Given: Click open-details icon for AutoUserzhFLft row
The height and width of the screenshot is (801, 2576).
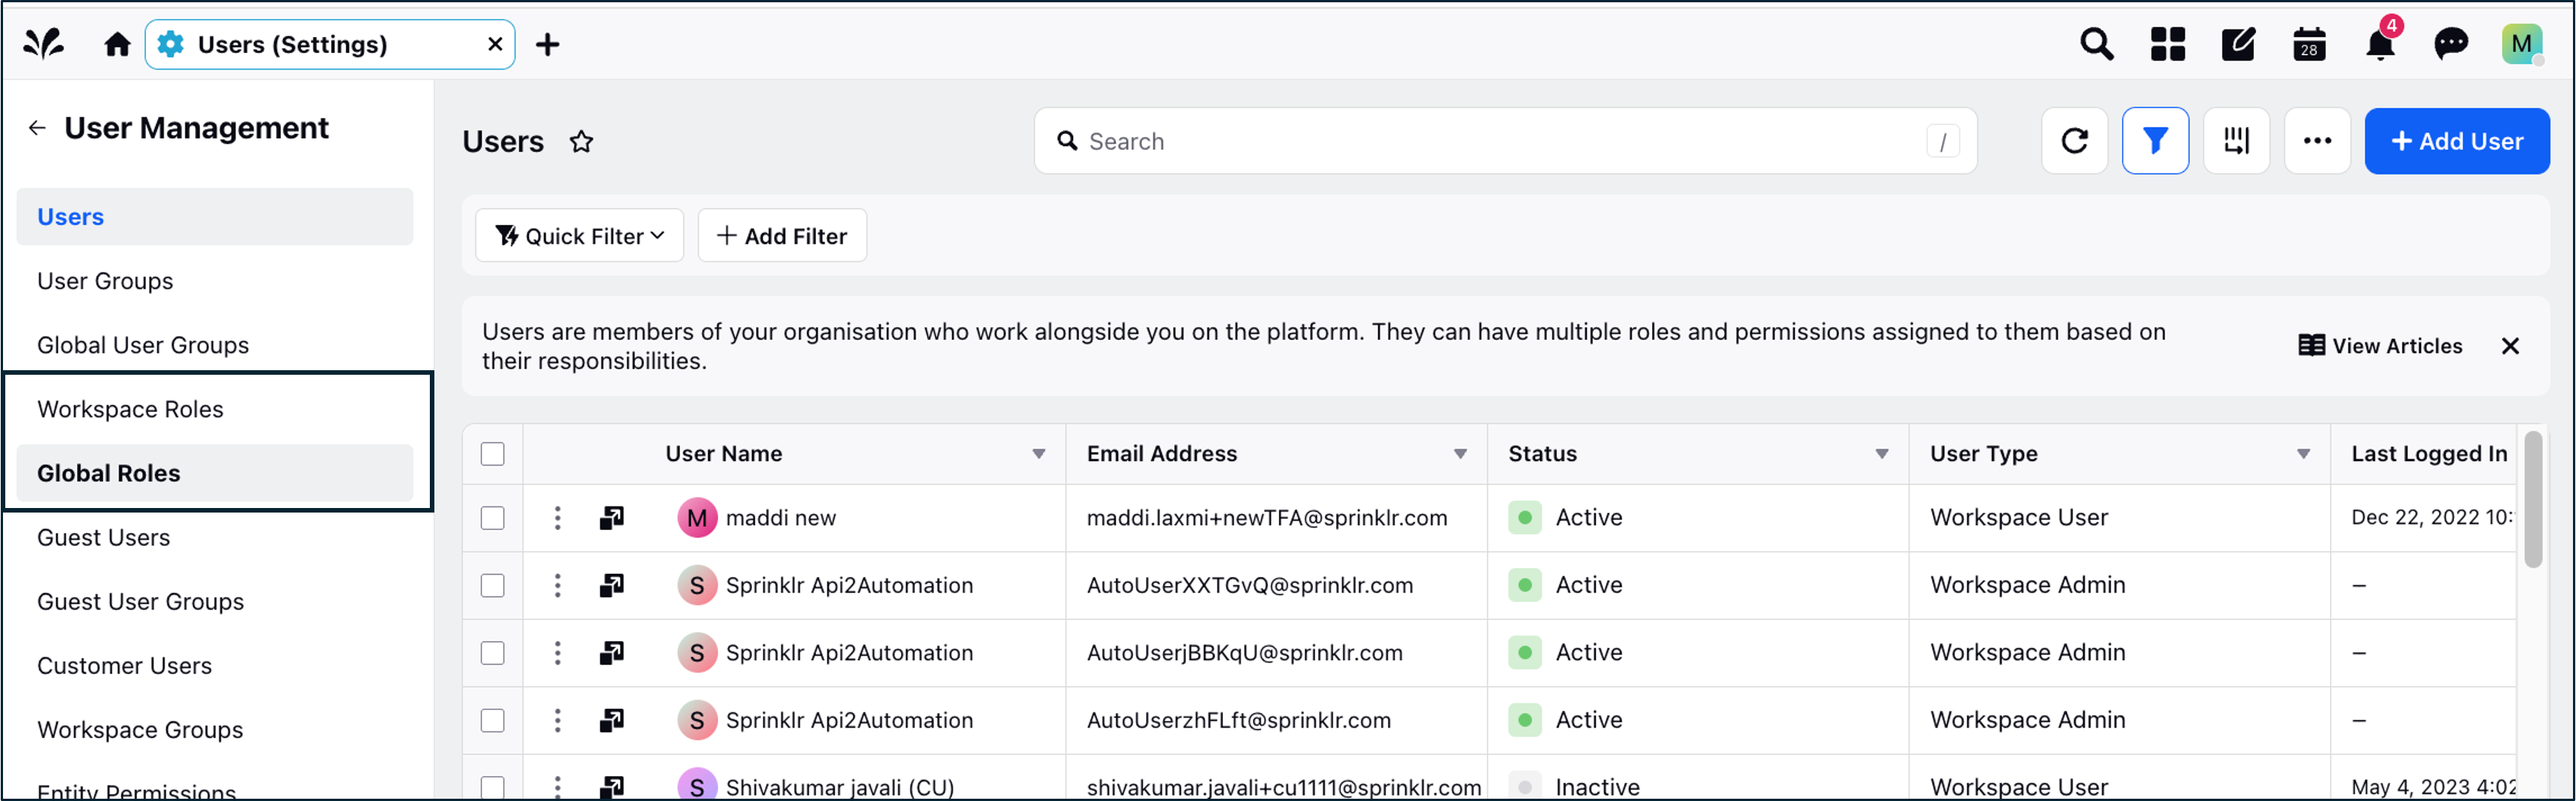Looking at the screenshot, I should [611, 720].
